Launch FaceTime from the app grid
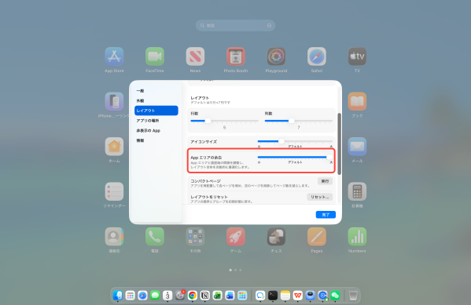Image resolution: width=471 pixels, height=305 pixels. click(155, 56)
